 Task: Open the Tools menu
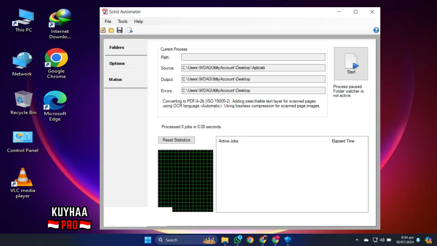pos(123,21)
